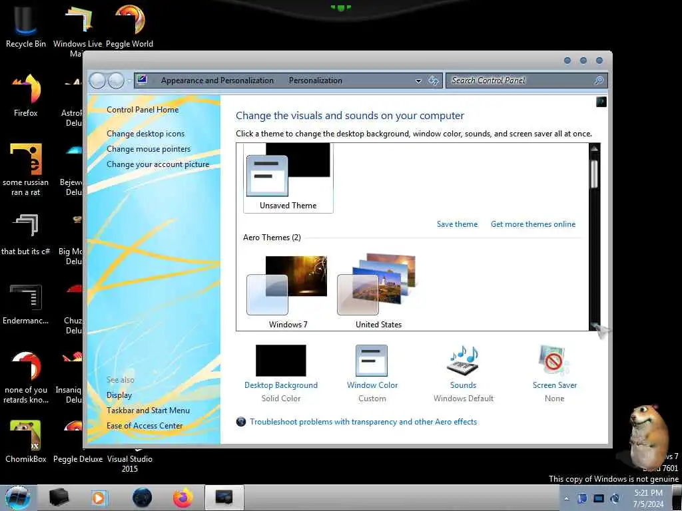Click the Personalization breadcrumb
The width and height of the screenshot is (682, 511).
pyautogui.click(x=315, y=81)
